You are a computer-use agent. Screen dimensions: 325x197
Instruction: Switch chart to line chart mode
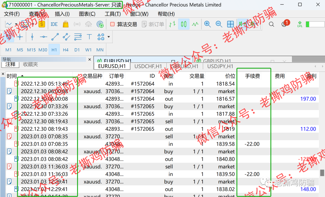pyautogui.click(x=195, y=24)
